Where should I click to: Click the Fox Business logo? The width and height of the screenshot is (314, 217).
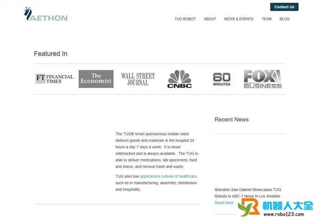(263, 79)
